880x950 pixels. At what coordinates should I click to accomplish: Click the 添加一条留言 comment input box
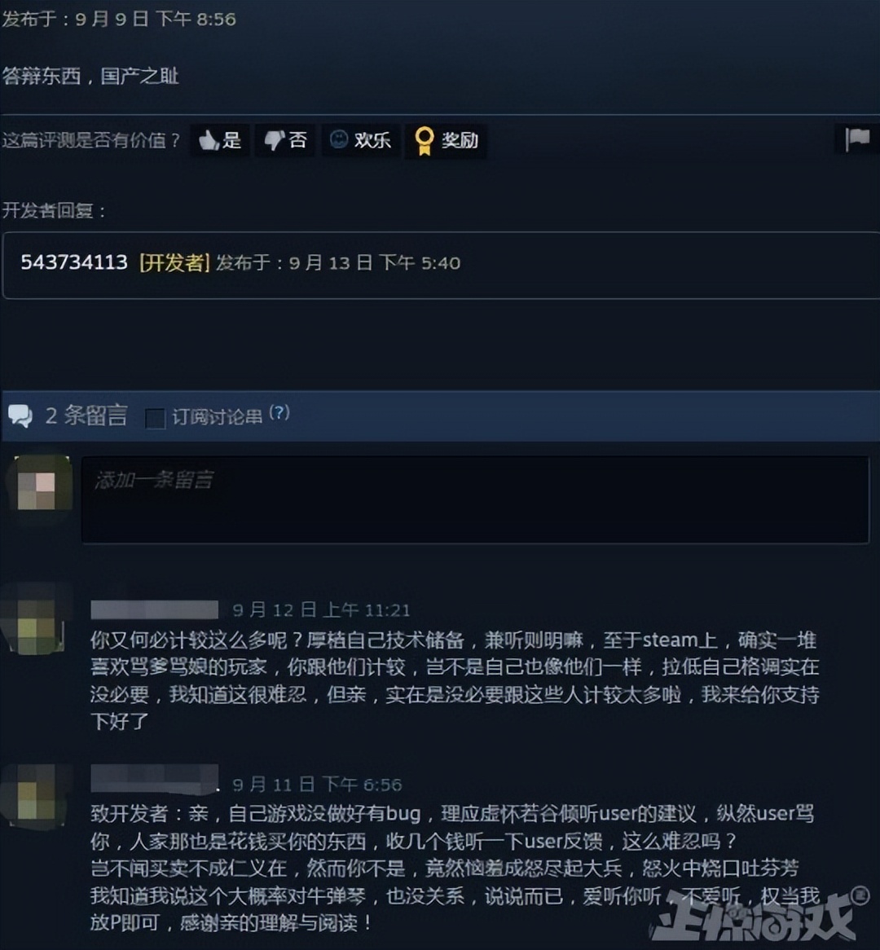pos(475,499)
